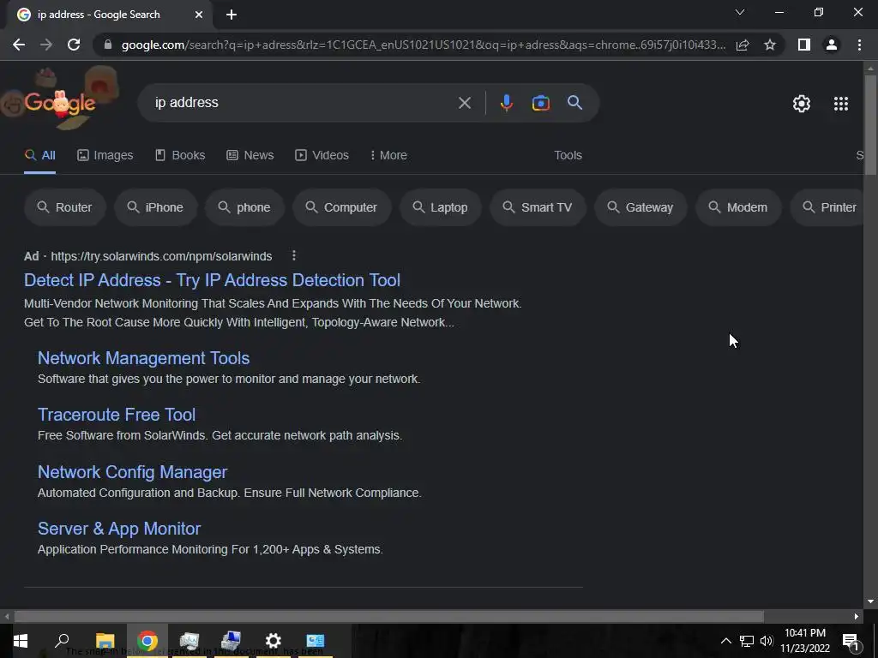The height and width of the screenshot is (658, 878).
Task: Click the horizontal scrollbar thumb
Action: pos(389,617)
